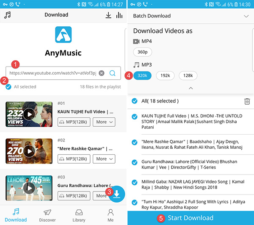Download KAUN TUJHE as MP3(128k)
The height and width of the screenshot is (225, 254).
coord(74,122)
